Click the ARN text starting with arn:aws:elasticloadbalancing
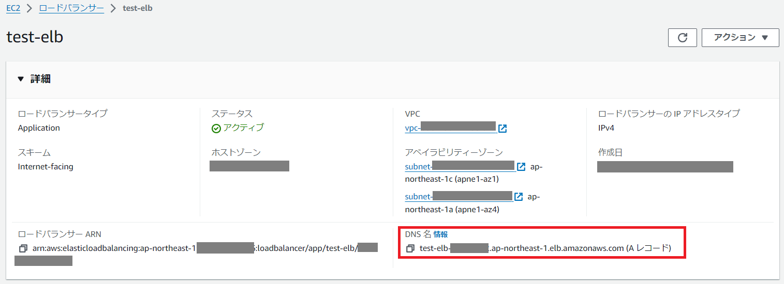Image resolution: width=784 pixels, height=284 pixels. pos(114,248)
